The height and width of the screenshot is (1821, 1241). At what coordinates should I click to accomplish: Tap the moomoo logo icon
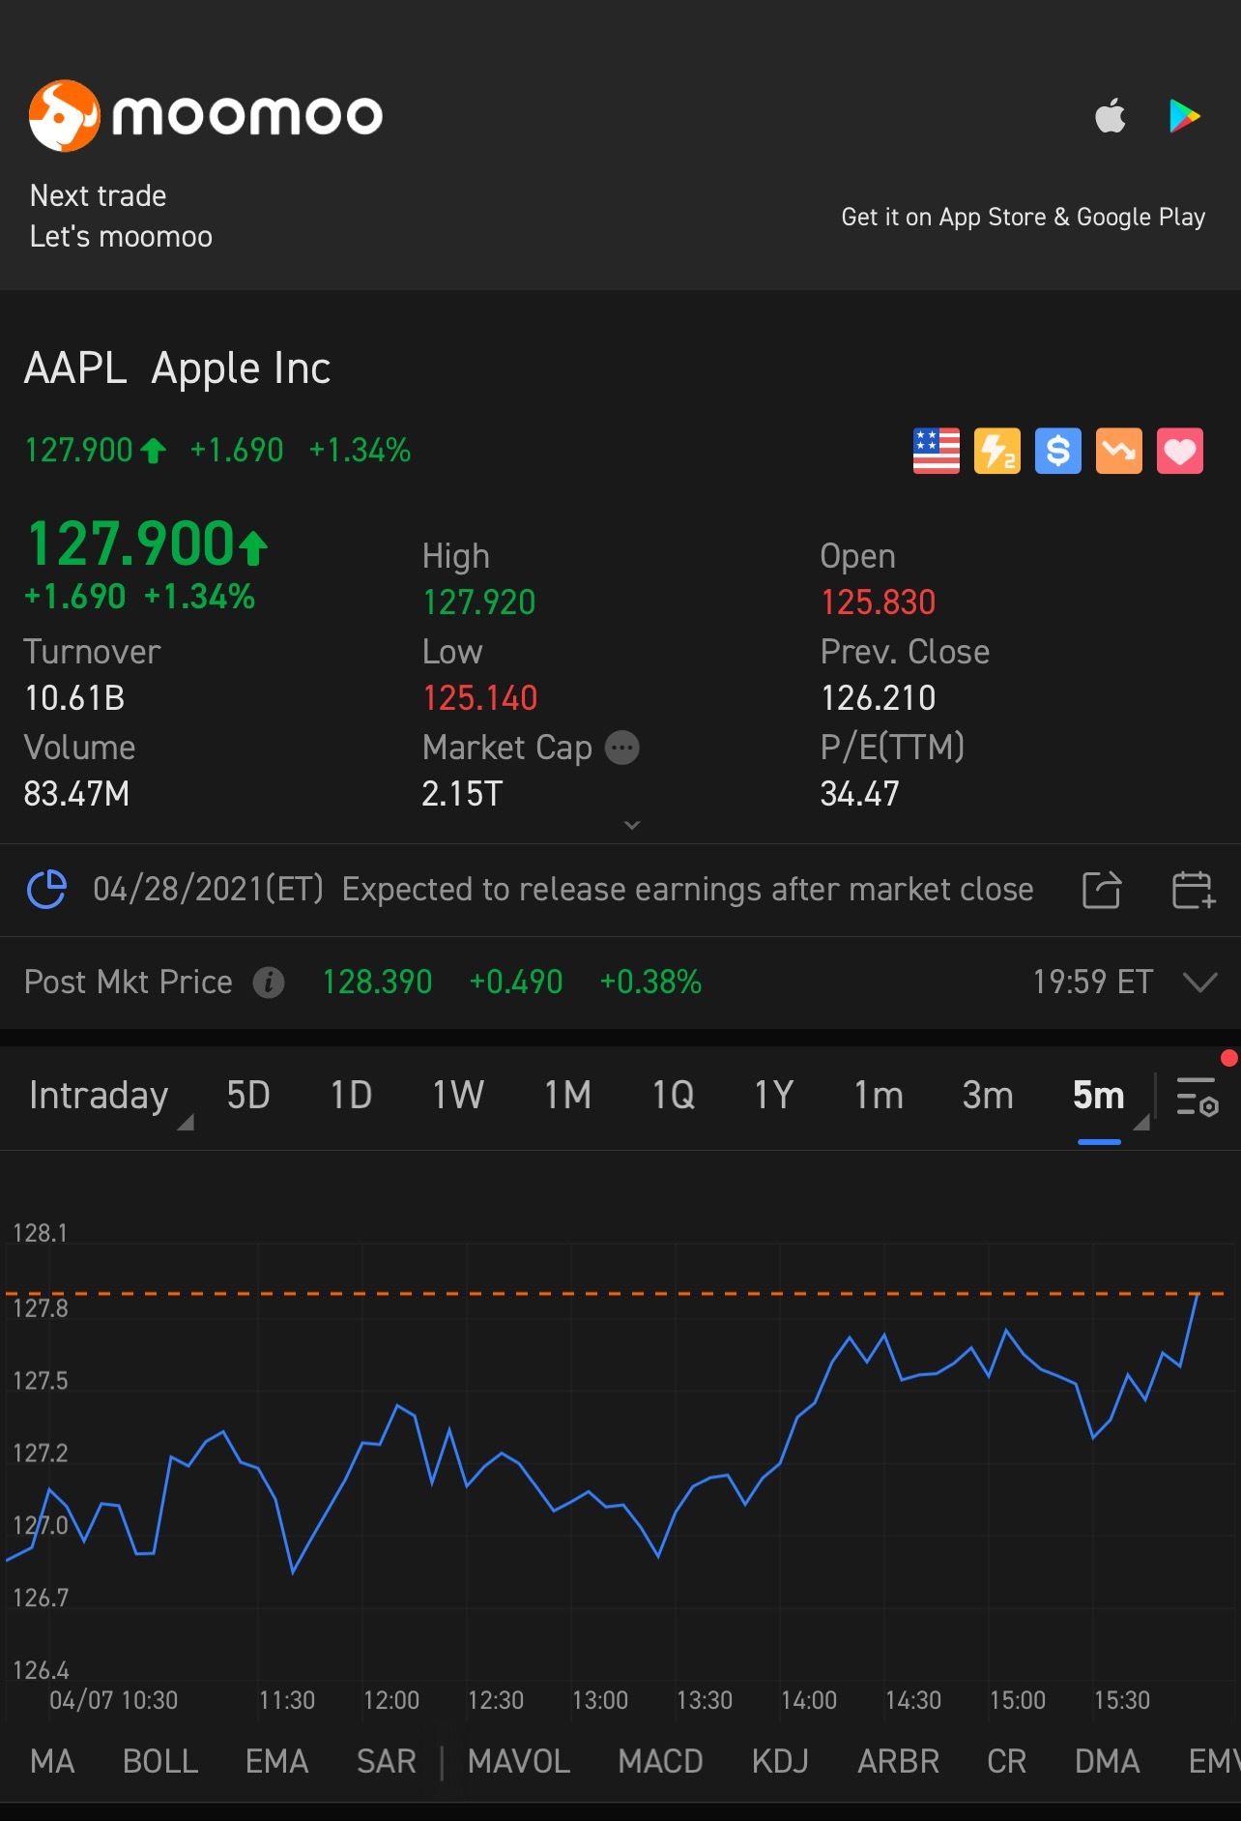(x=64, y=116)
